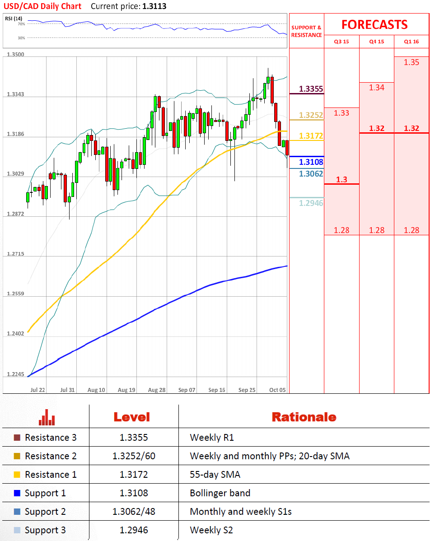Click the 1.34 forecast high in Q4 15
This screenshot has width=435, height=541.
tap(377, 88)
